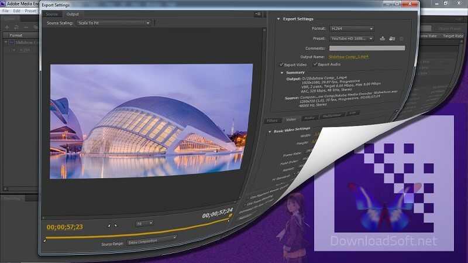Click the Output Name link Slideshow Comp_1.mp4
The width and height of the screenshot is (468, 263).
coord(348,56)
